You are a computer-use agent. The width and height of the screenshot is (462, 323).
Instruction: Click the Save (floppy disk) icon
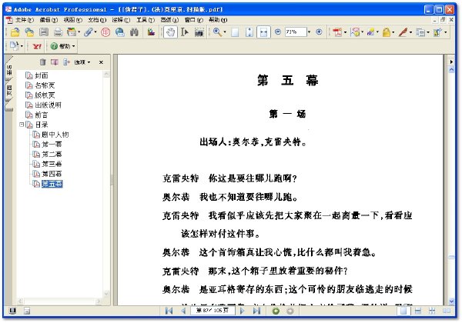[44, 32]
